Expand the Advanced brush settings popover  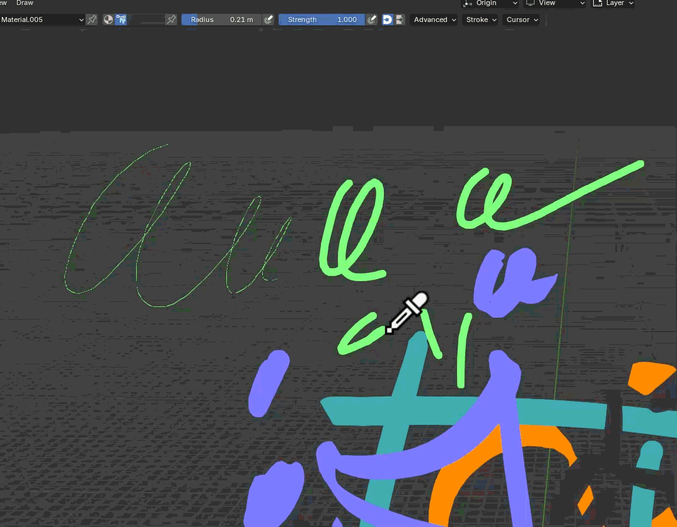434,20
